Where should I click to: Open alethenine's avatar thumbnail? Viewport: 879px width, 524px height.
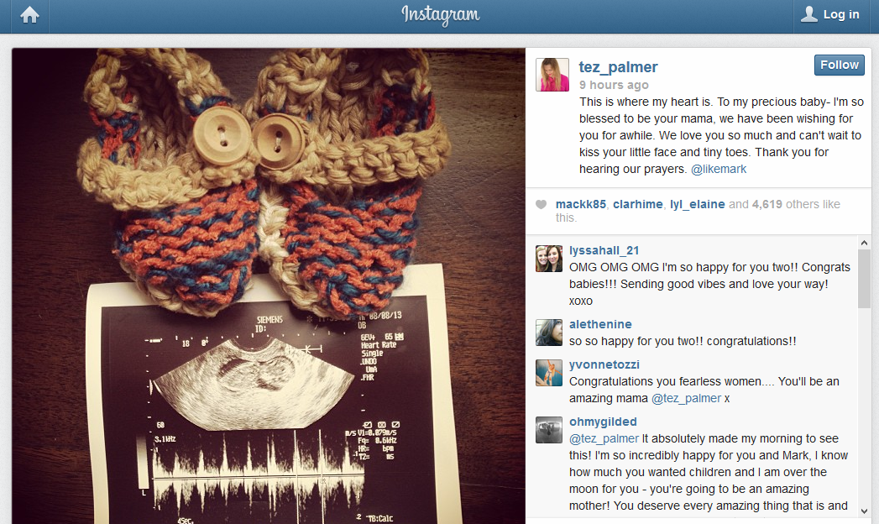pyautogui.click(x=549, y=333)
